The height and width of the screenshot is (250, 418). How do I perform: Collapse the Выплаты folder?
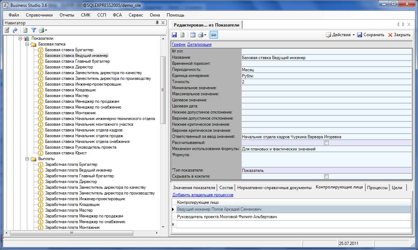point(27,159)
